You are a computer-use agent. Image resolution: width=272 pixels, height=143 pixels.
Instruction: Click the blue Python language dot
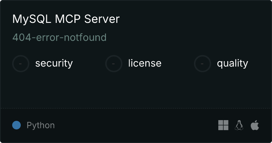pyautogui.click(x=16, y=125)
